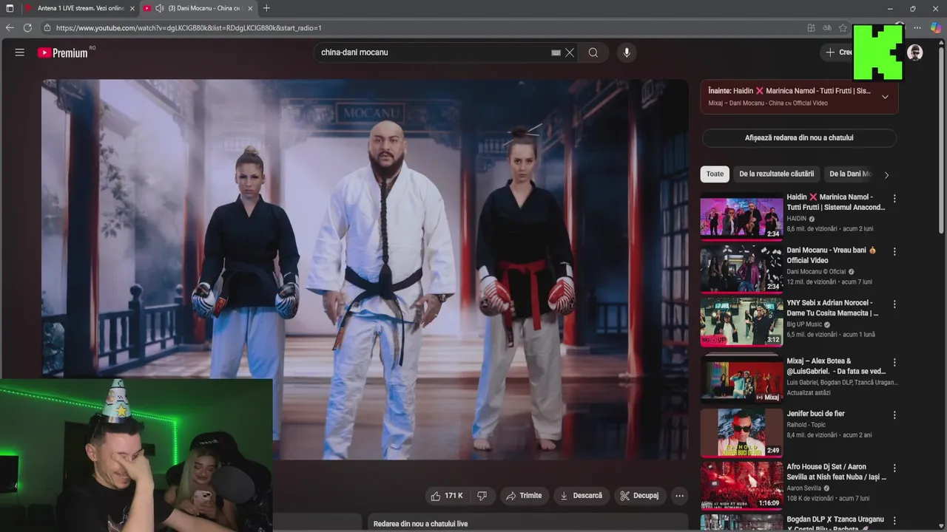Show the live chat replay
This screenshot has height=532, width=947.
coord(799,138)
